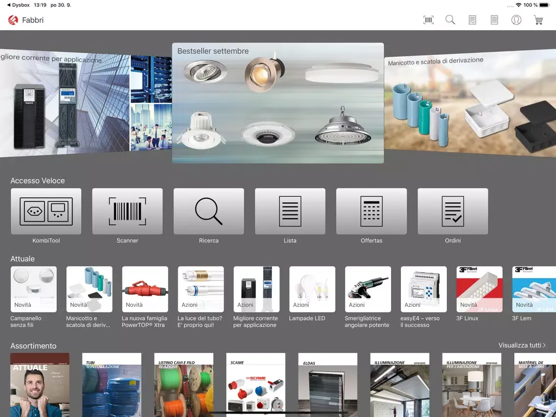Open Scanner quick access tile

127,211
